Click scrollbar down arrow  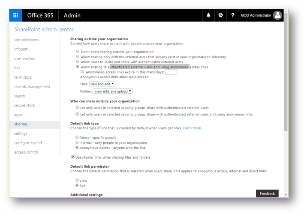tap(286, 195)
